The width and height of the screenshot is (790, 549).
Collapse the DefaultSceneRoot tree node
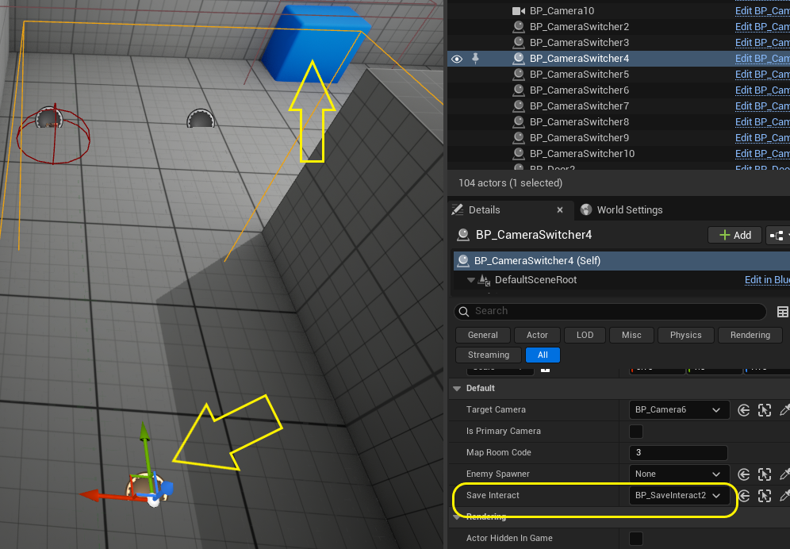click(470, 280)
